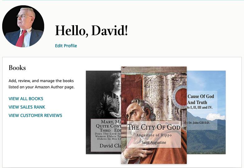Click David's circular profile photo
This screenshot has width=244, height=168.
(23, 26)
